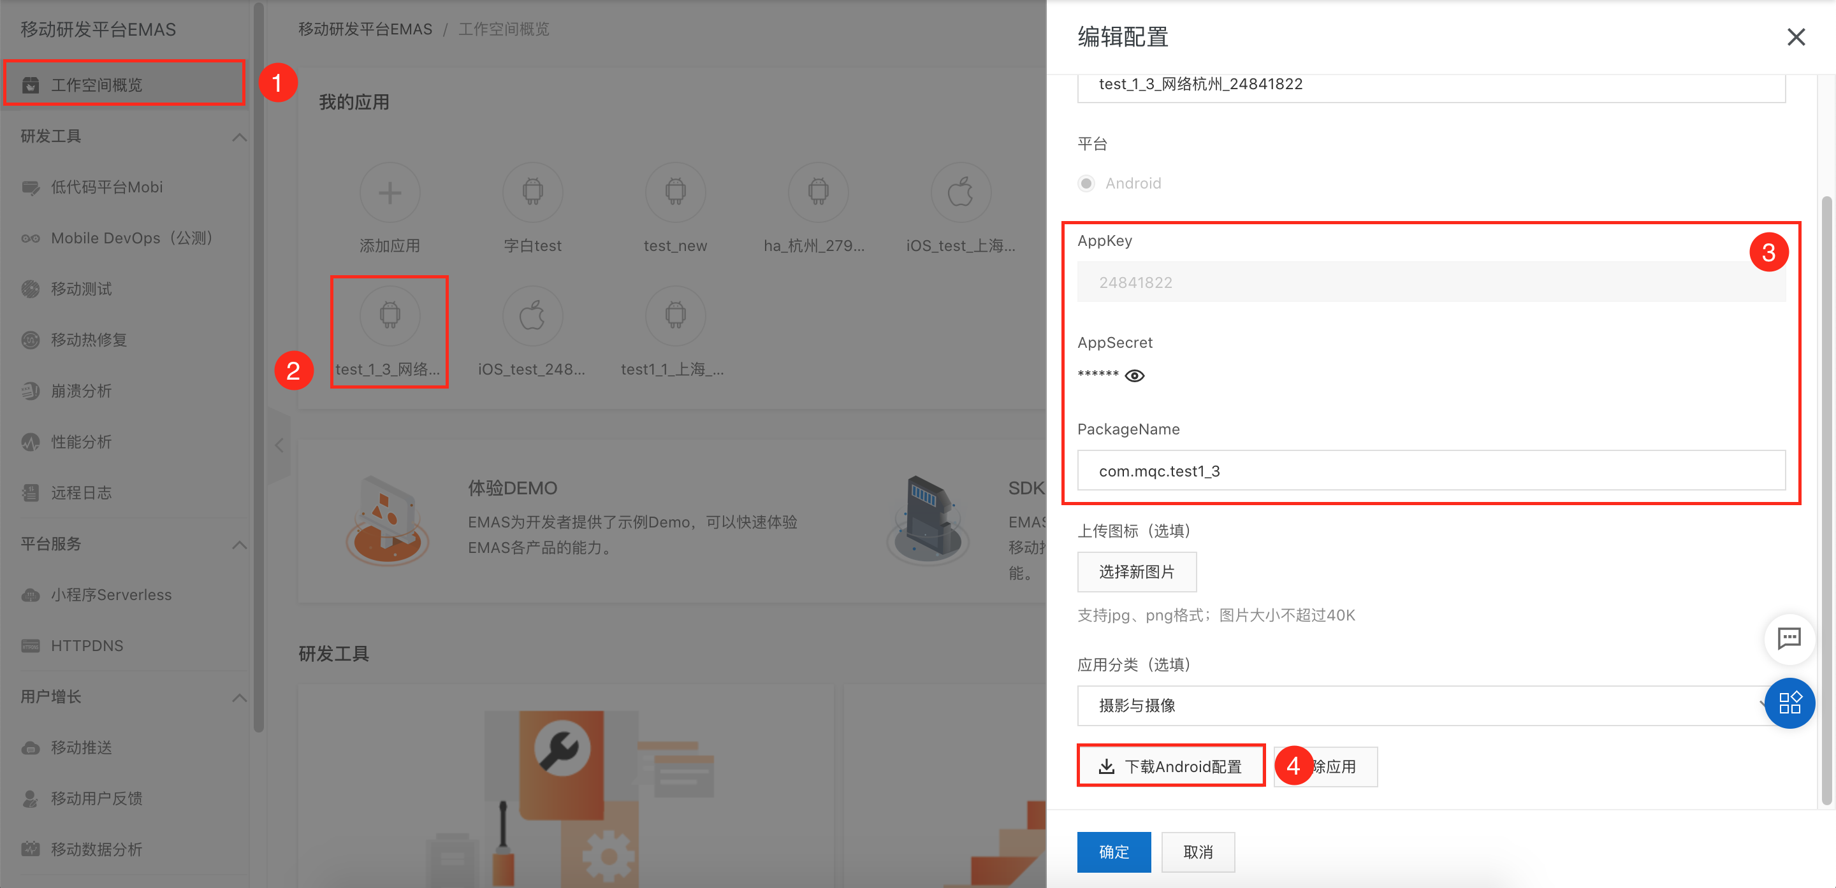Screen dimensions: 1836x888
Task: Click the 小程序Serverless cloud icon
Action: coord(31,596)
